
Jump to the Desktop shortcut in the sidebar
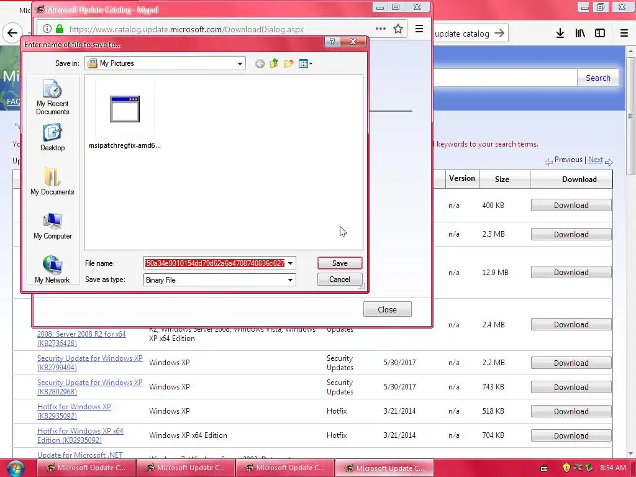click(x=52, y=138)
